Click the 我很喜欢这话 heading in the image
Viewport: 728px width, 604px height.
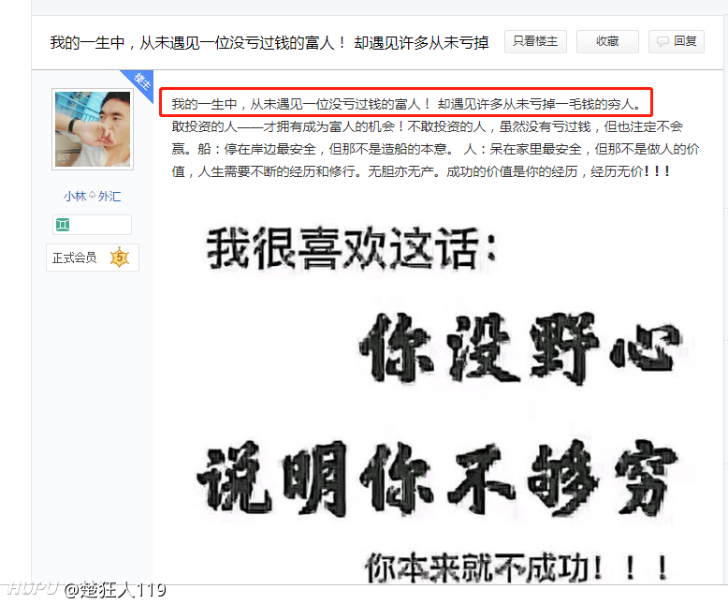coord(352,248)
